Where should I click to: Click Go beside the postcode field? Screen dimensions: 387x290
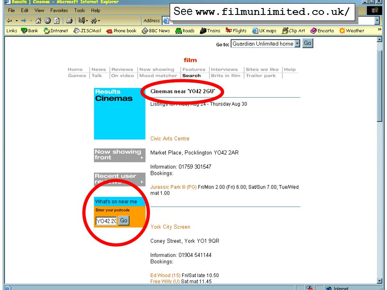[x=124, y=220]
